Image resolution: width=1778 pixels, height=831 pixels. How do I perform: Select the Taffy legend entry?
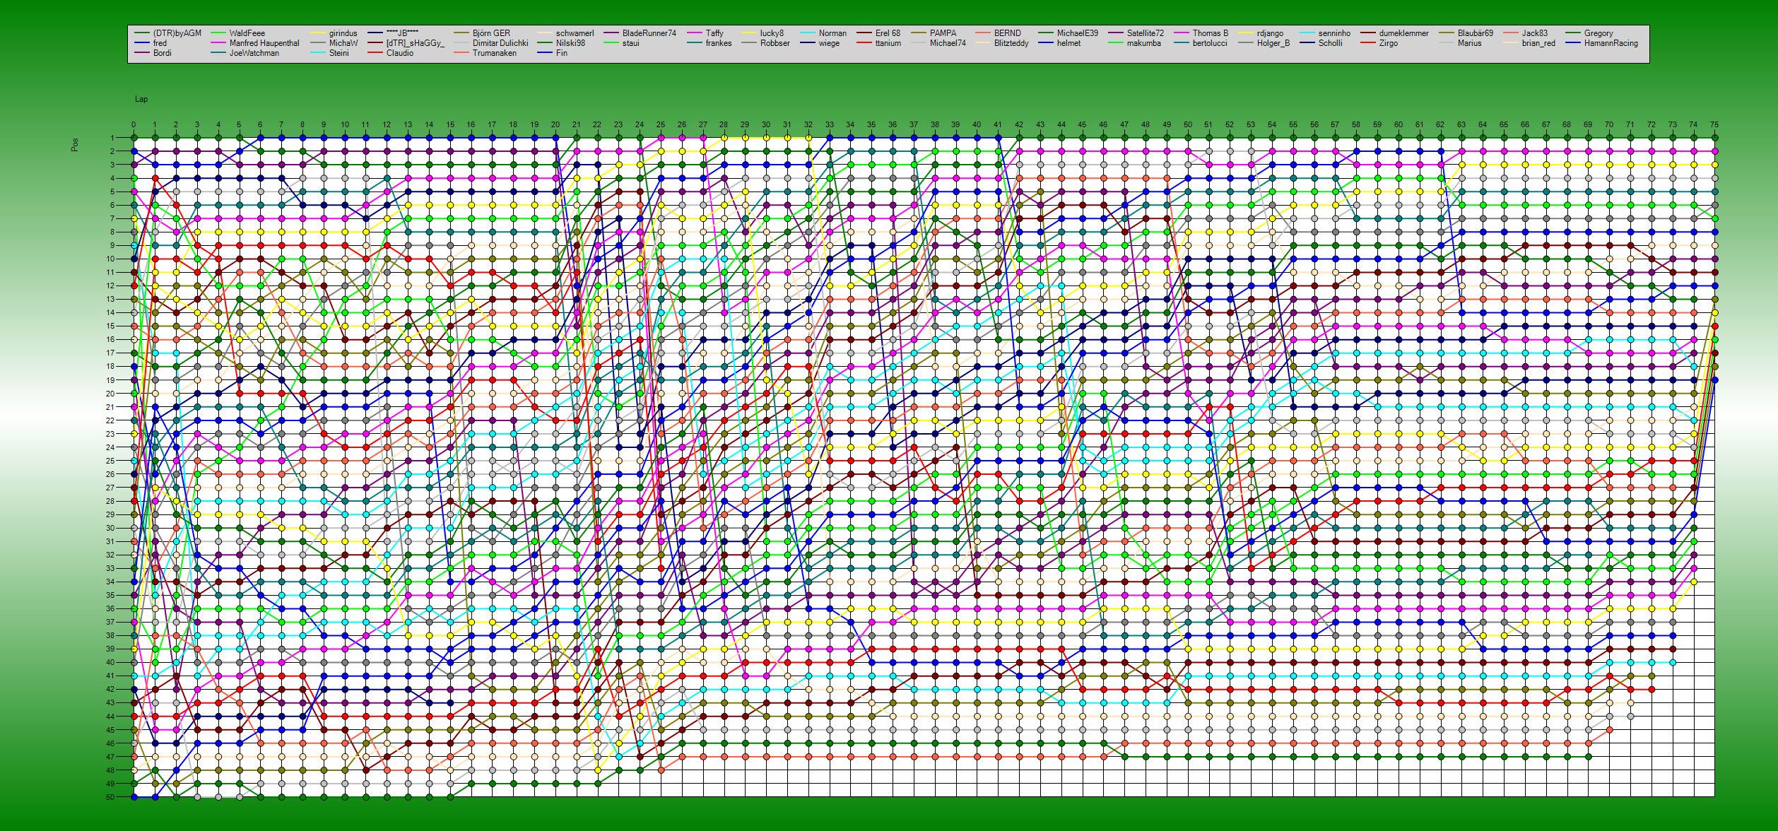tap(714, 33)
